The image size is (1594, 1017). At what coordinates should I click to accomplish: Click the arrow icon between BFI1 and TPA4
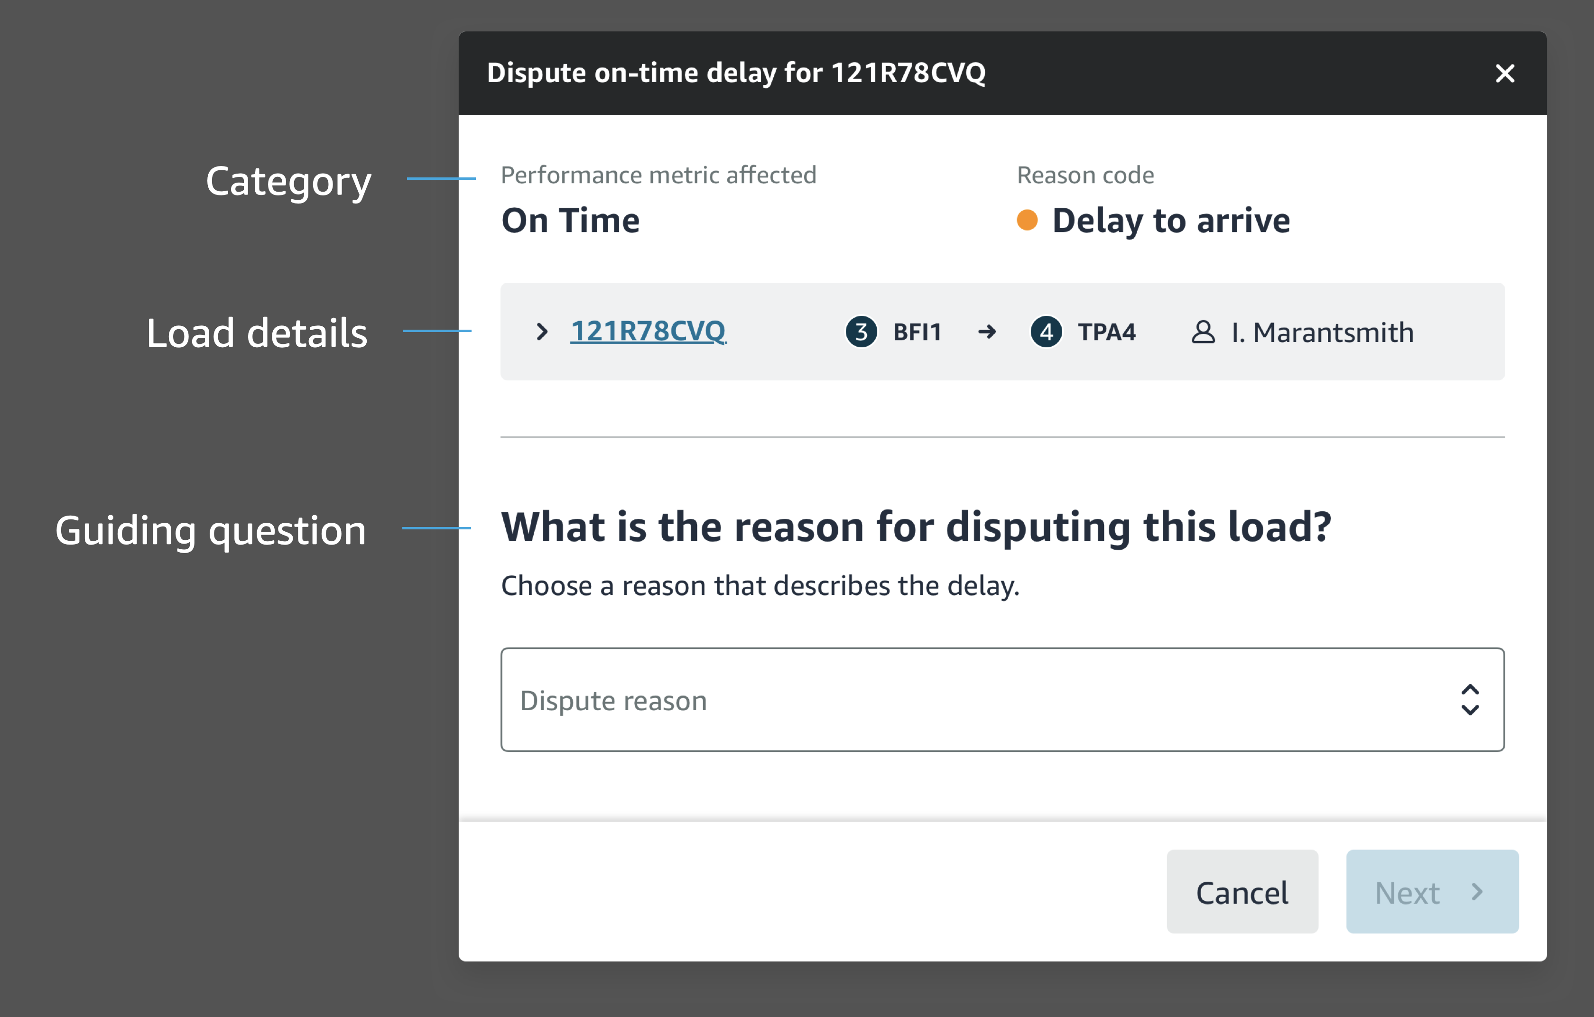[988, 332]
